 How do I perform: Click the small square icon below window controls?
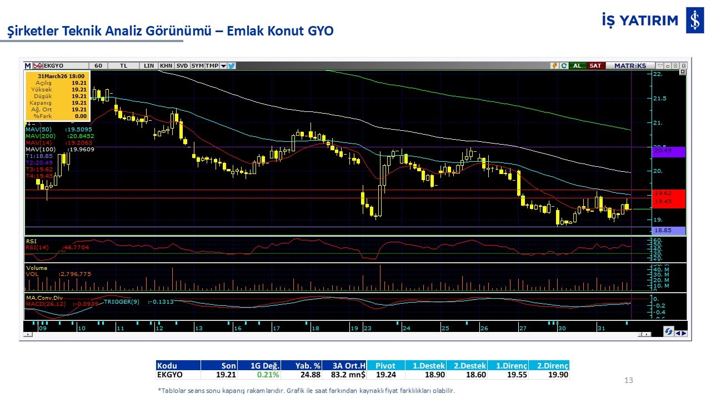pos(683,73)
